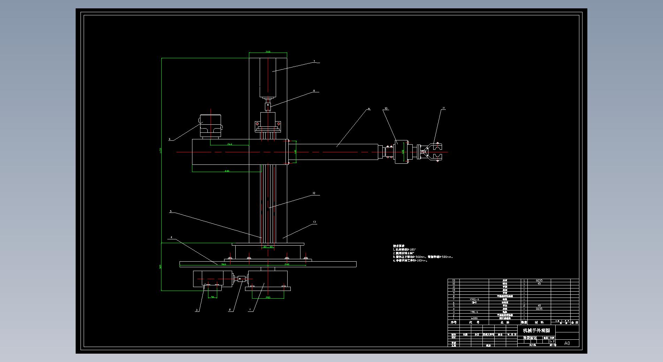Click the Q235 material in parts list row 13
Image resolution: width=663 pixels, height=362 pixels.
(x=539, y=280)
